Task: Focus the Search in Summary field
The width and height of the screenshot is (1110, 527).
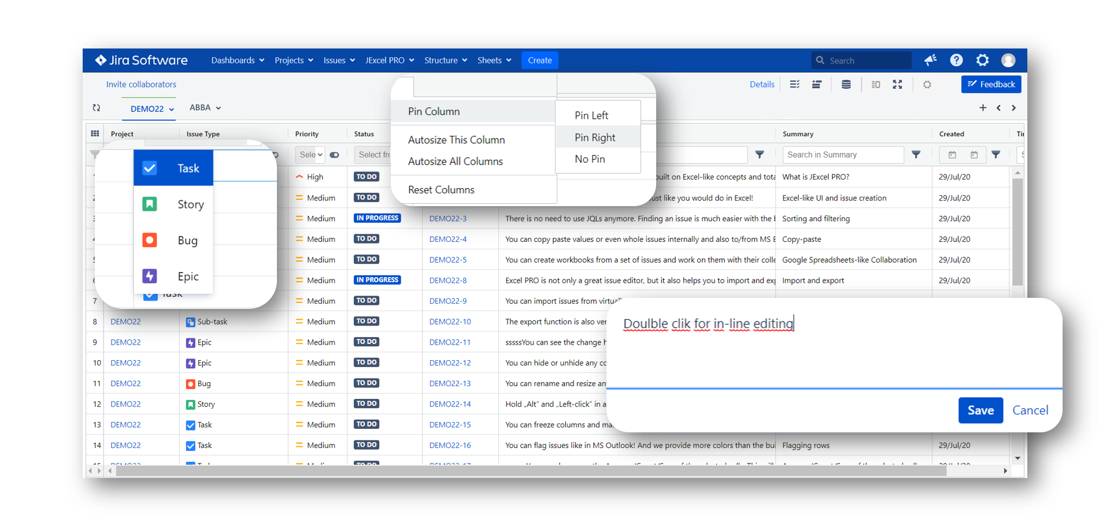Action: [843, 155]
